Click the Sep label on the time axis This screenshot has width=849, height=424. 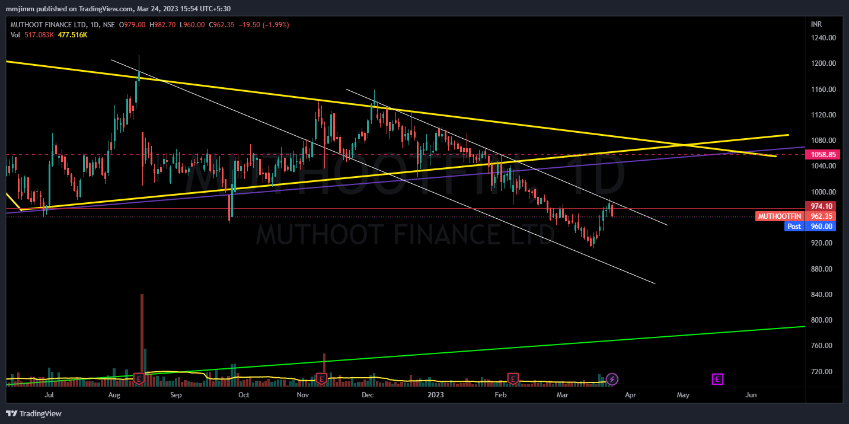tap(175, 394)
